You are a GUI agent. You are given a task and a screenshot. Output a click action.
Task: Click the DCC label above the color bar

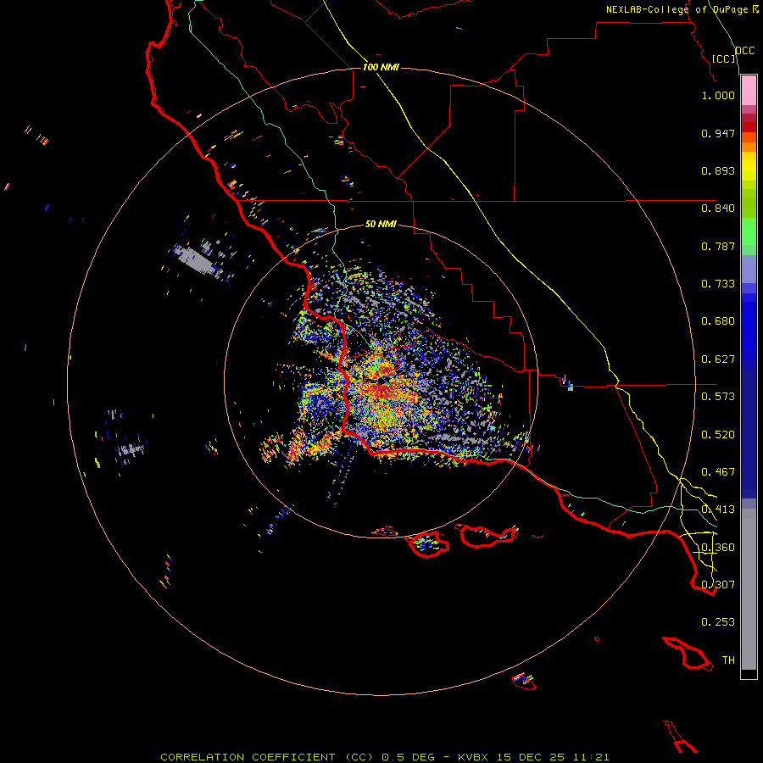click(x=744, y=51)
